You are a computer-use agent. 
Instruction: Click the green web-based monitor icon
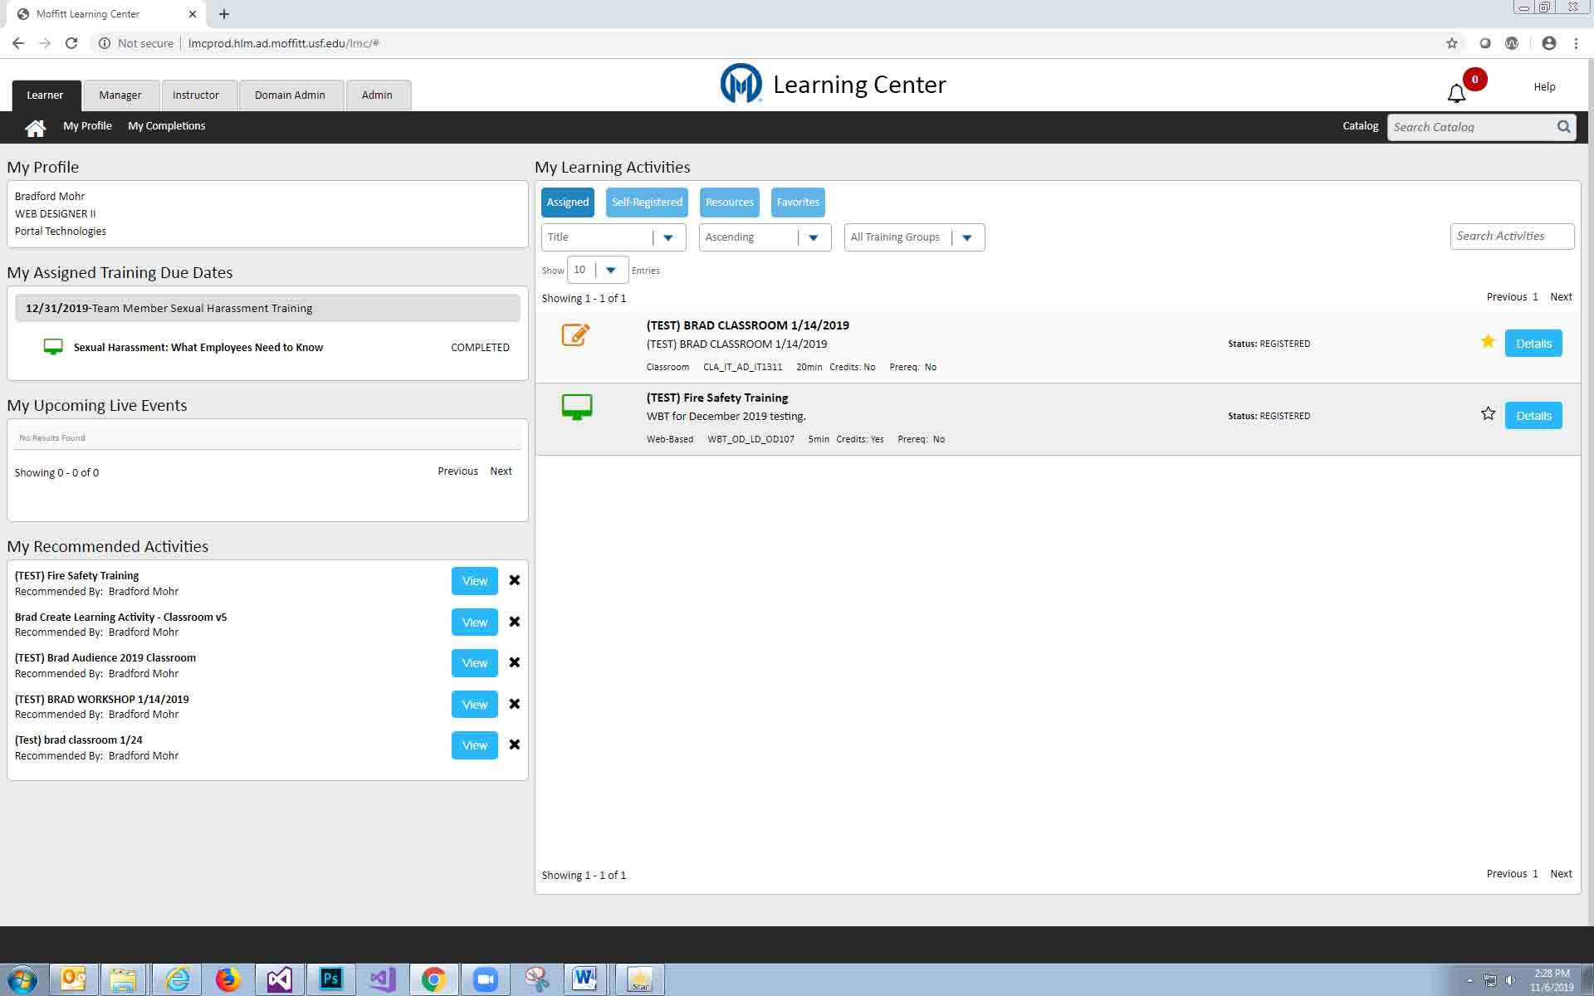(577, 407)
